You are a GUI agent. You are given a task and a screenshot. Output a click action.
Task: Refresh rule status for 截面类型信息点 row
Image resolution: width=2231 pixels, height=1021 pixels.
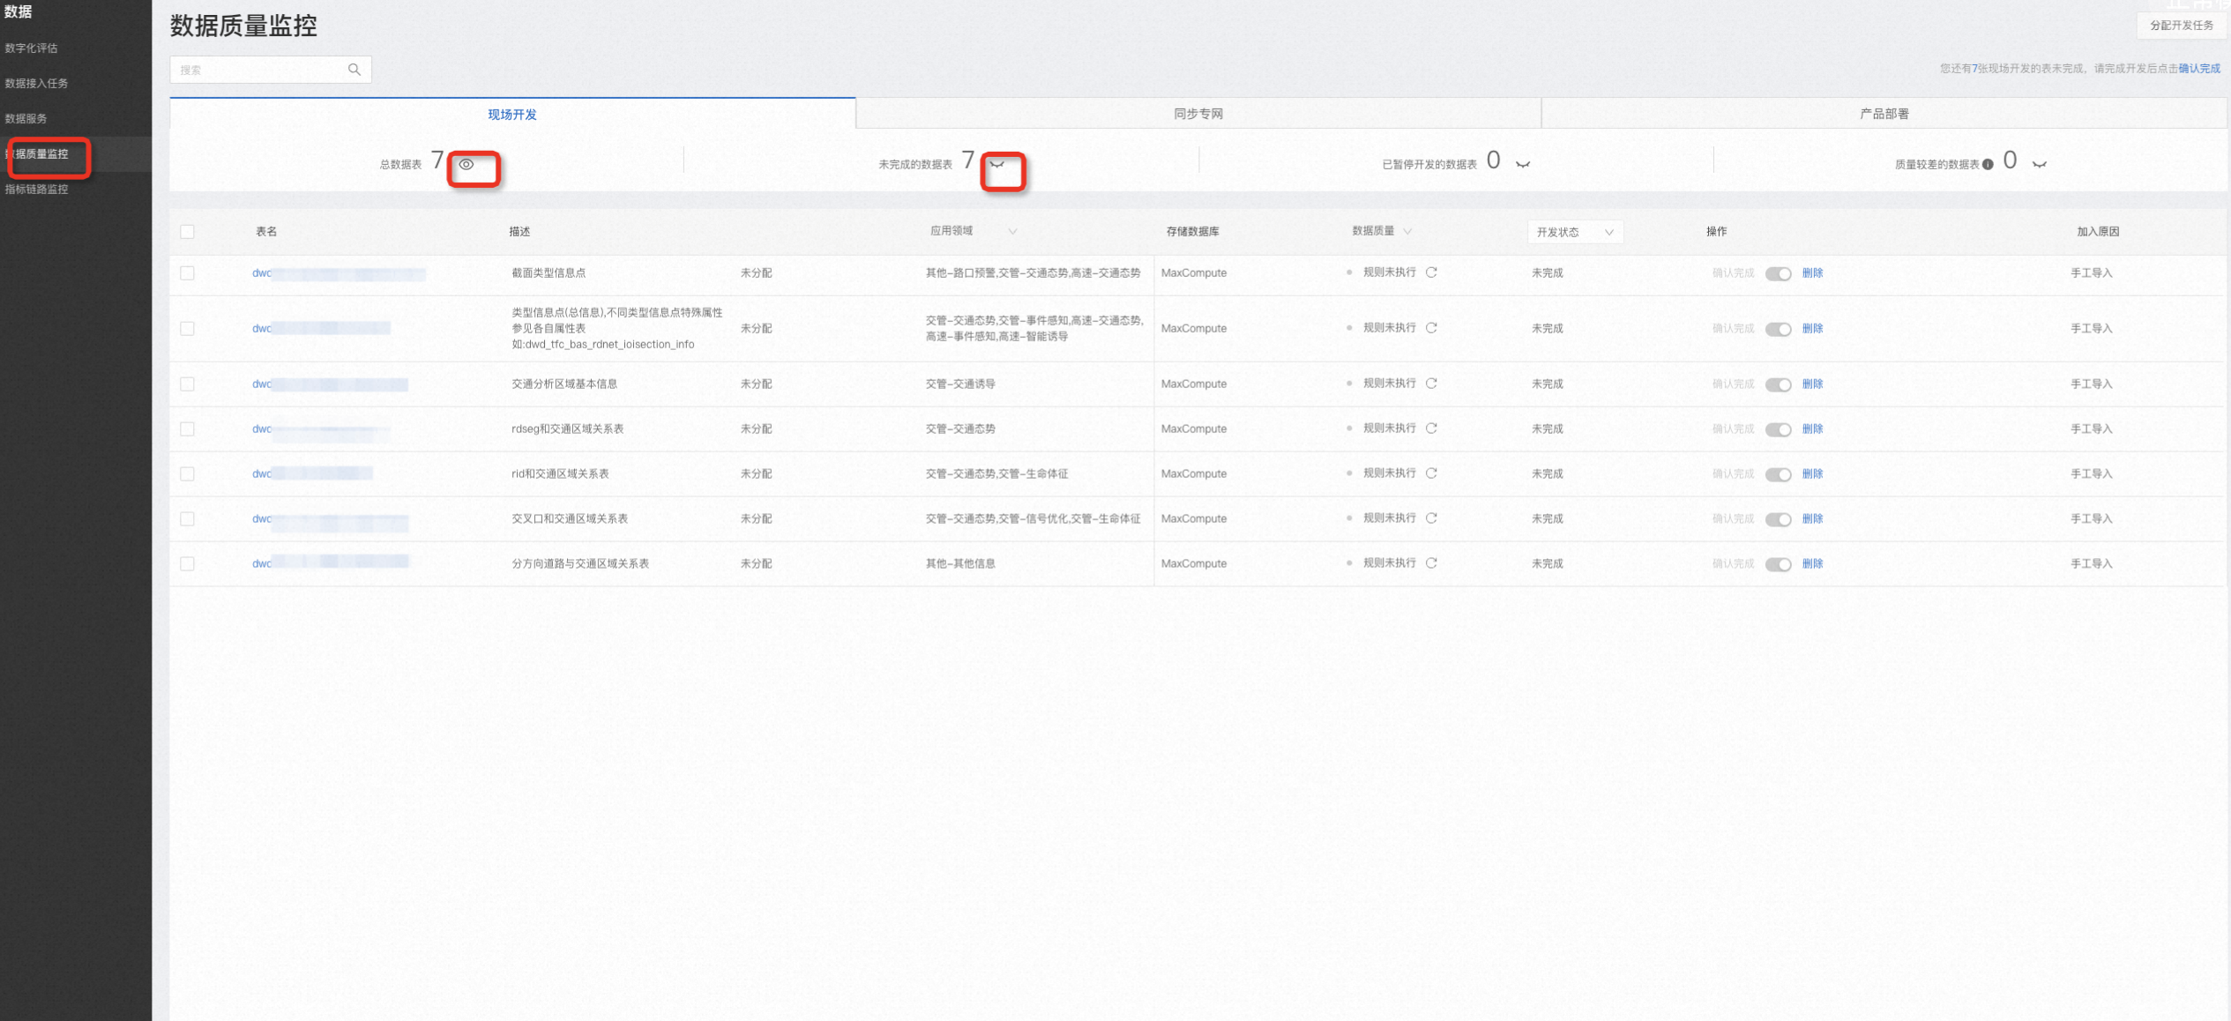(1431, 272)
